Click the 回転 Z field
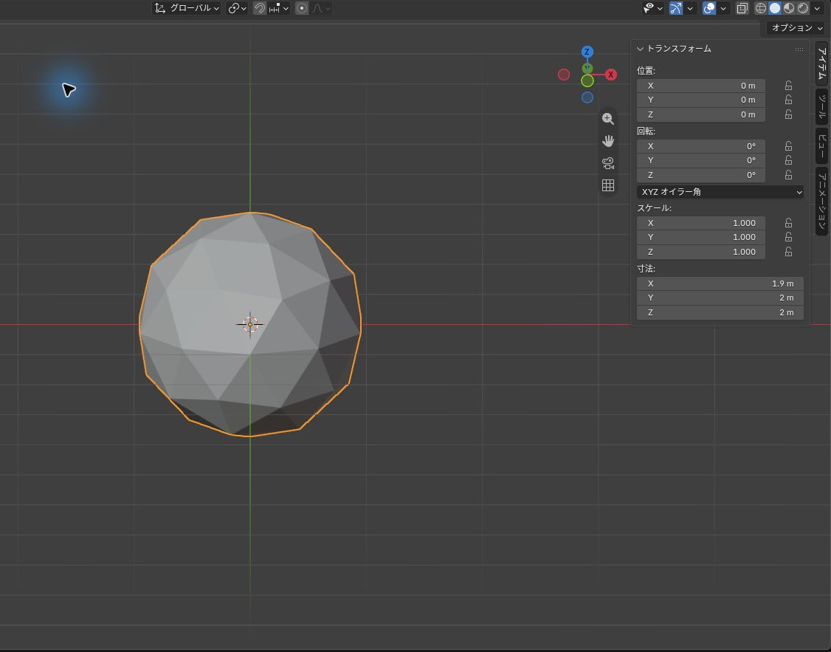Image resolution: width=831 pixels, height=652 pixels. (700, 175)
